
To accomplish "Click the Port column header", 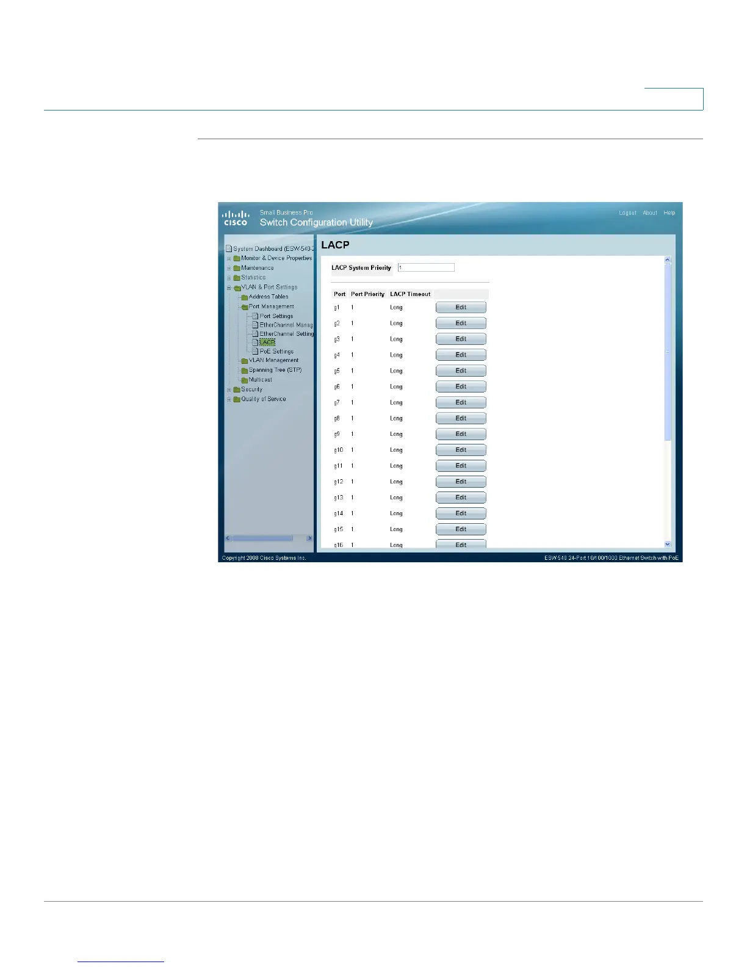I will click(x=340, y=294).
